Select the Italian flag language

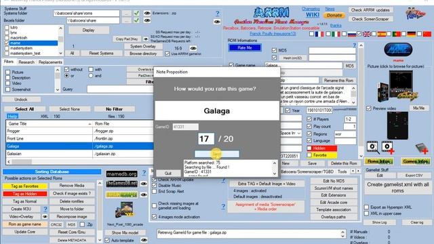click(336, 34)
